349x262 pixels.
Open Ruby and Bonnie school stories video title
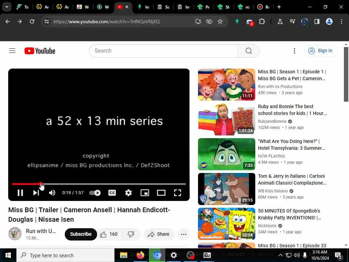(x=292, y=110)
